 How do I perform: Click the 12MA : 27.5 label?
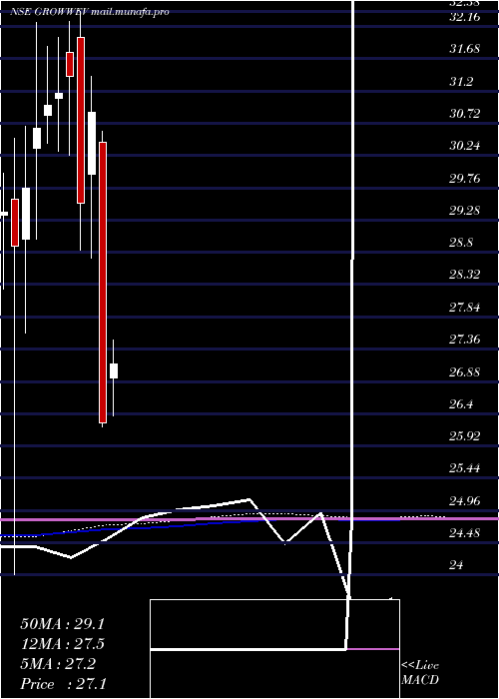pyautogui.click(x=62, y=644)
